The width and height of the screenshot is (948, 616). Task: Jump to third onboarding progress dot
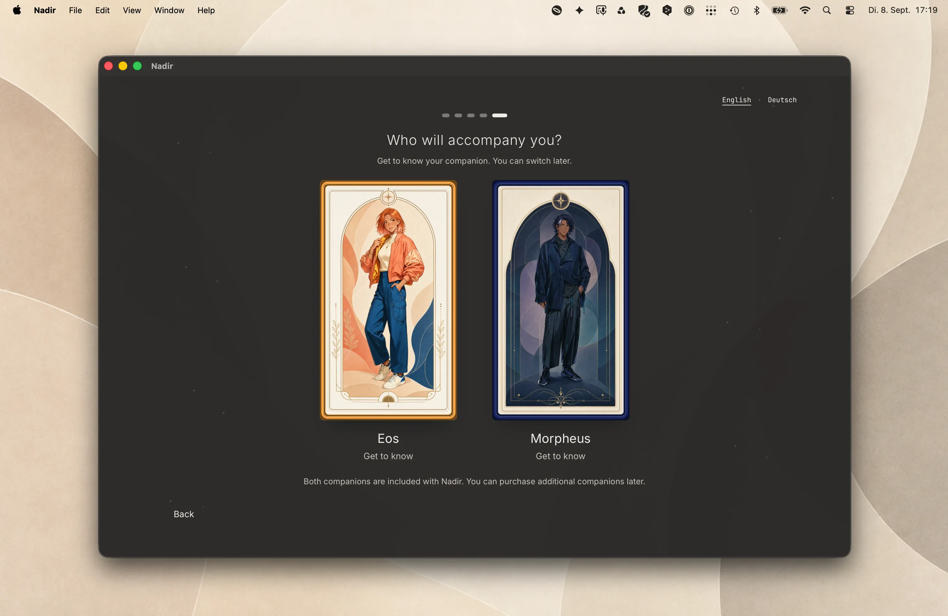471,115
